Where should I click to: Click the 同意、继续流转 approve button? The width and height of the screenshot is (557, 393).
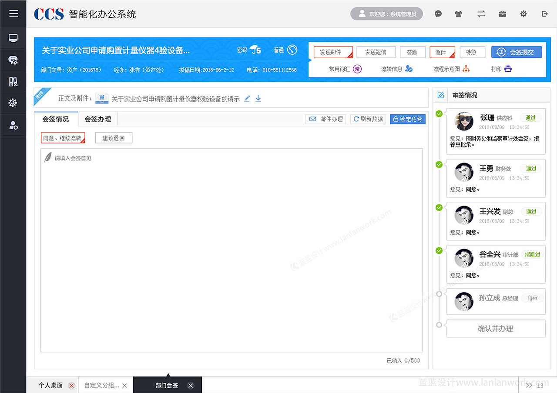(63, 138)
